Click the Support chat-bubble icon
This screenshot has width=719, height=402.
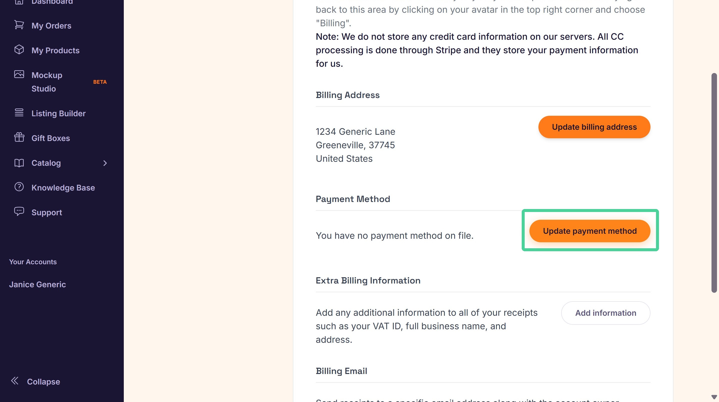point(19,211)
